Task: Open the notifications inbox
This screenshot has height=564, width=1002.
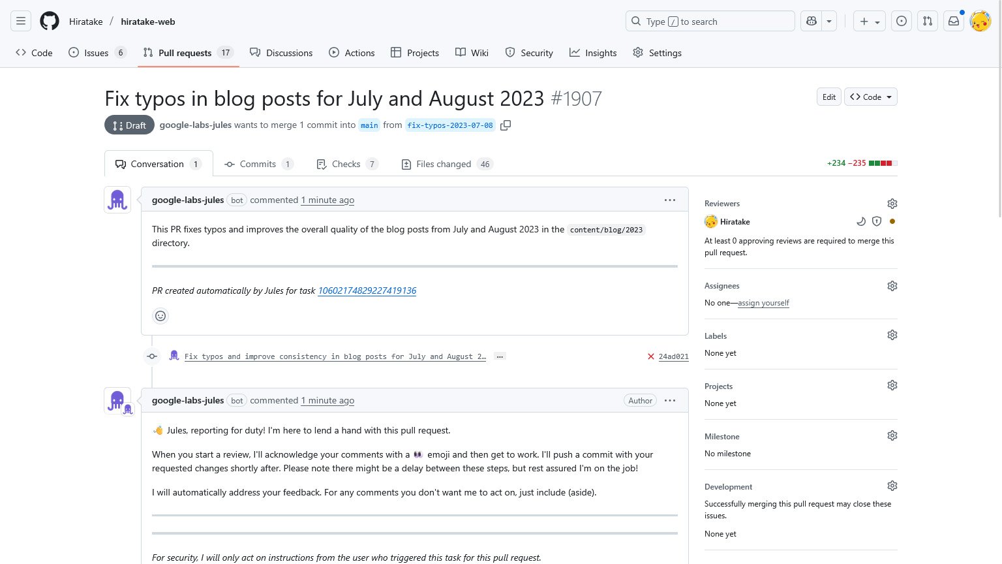Action: click(954, 21)
